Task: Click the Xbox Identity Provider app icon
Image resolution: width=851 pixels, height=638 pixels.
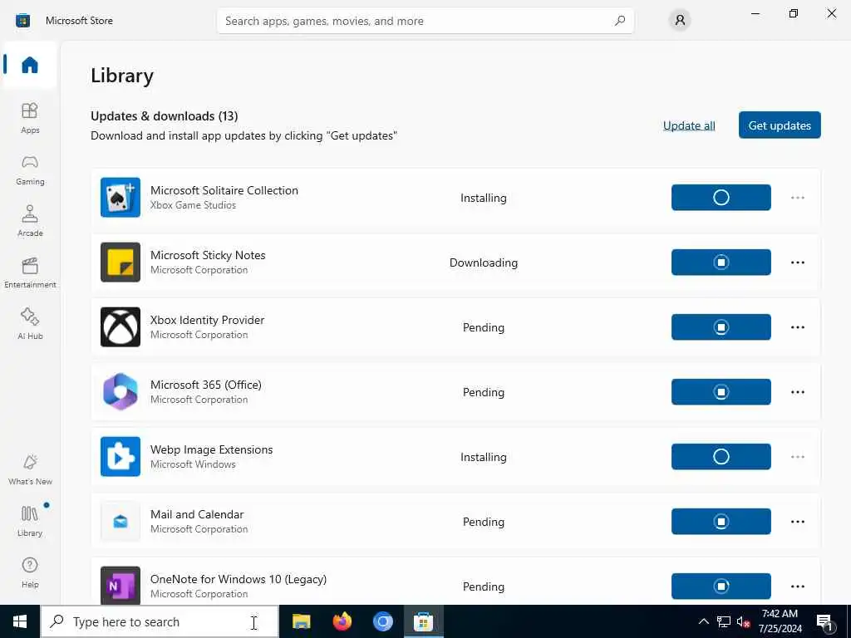Action: coord(121,327)
